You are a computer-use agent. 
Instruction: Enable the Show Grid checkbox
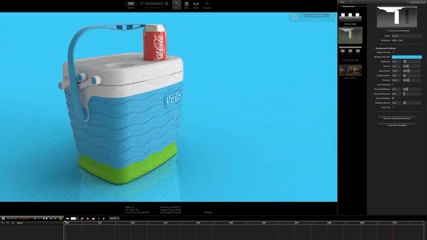393,107
